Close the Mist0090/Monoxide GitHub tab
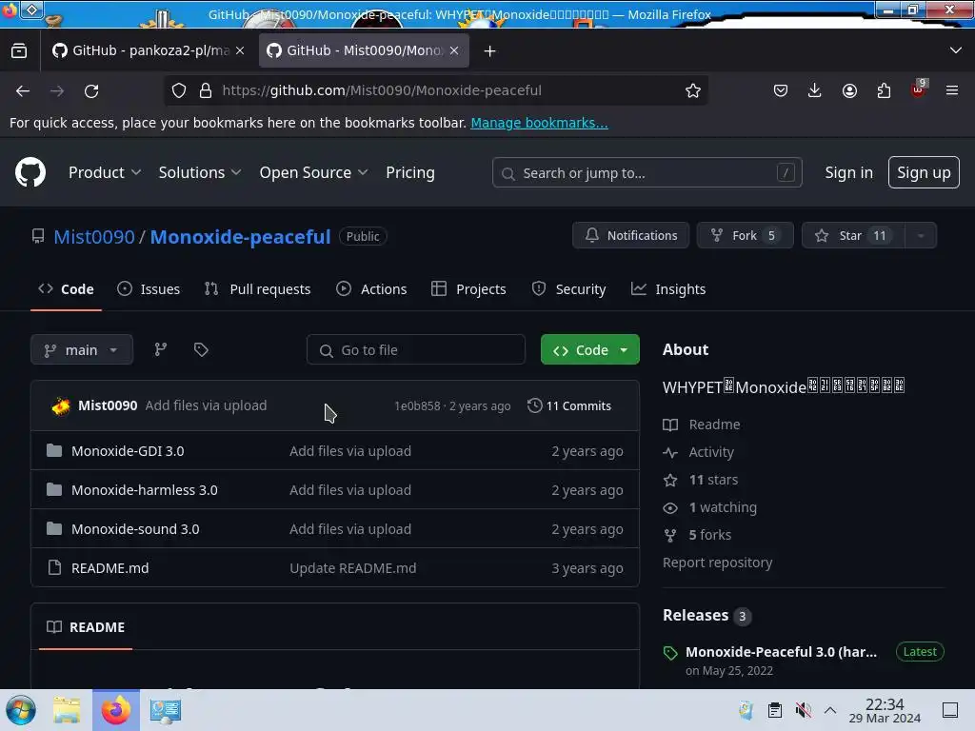This screenshot has height=731, width=975. tap(454, 51)
